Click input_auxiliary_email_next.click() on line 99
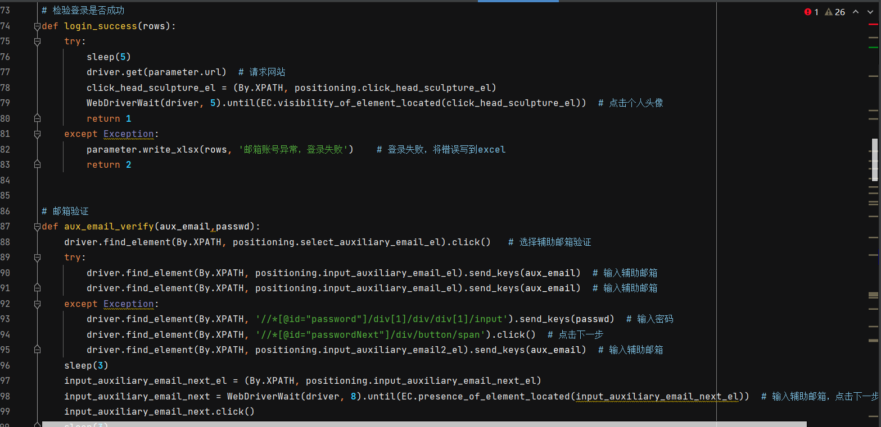881x427 pixels. click(x=159, y=411)
